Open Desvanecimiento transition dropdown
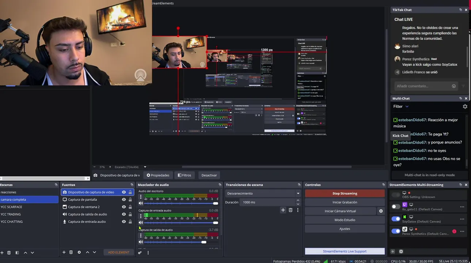 (x=263, y=194)
